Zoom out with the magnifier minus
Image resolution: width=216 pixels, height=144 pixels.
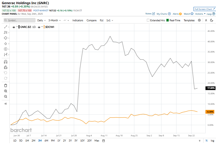click(x=6, y=96)
